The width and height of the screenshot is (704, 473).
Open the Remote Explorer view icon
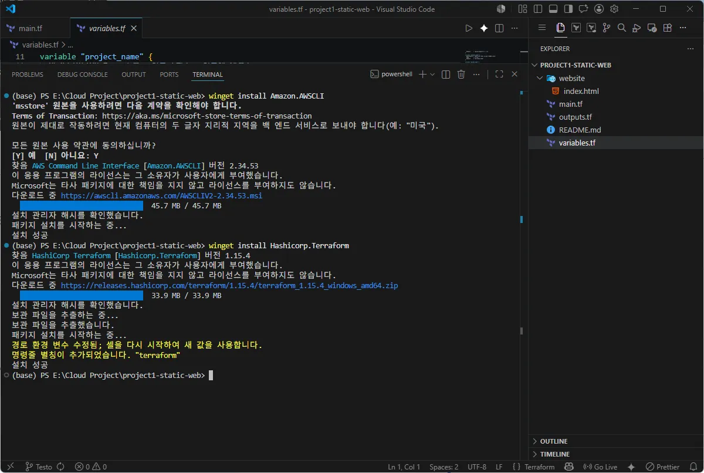pyautogui.click(x=652, y=28)
